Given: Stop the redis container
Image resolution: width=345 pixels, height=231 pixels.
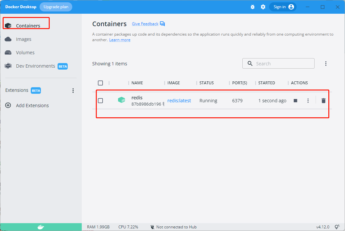Looking at the screenshot, I should tap(296, 101).
